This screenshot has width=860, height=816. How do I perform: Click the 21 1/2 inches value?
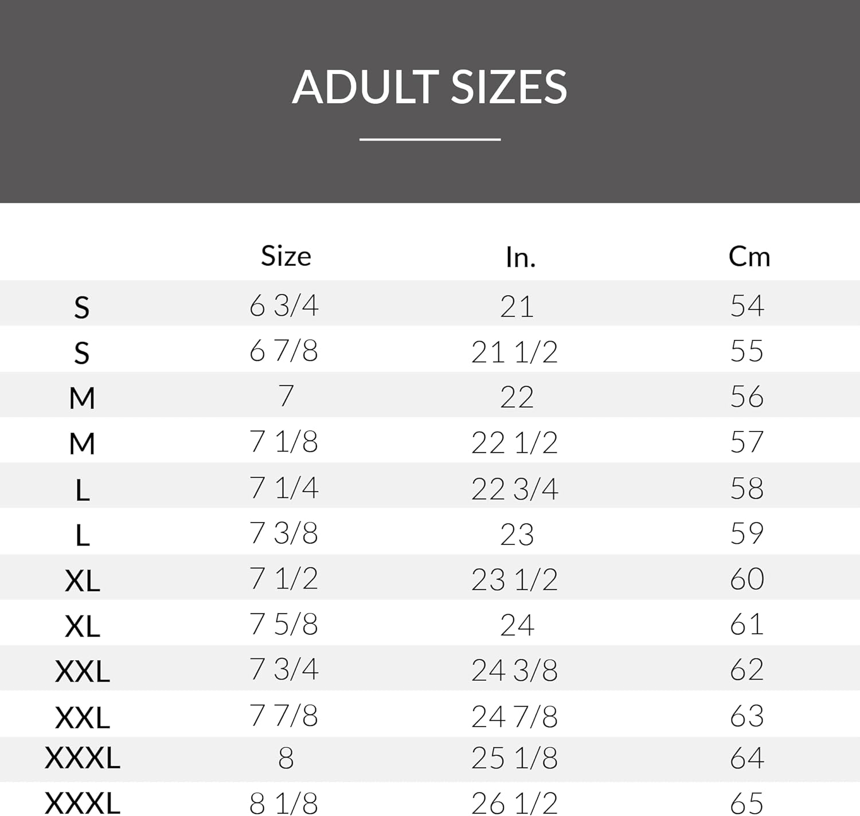514,352
